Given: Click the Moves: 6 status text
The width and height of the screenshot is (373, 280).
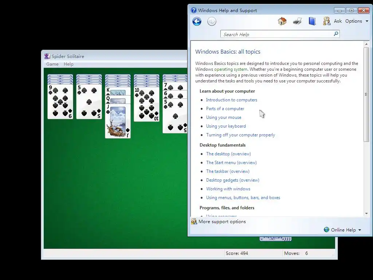Looking at the screenshot, I should point(296,253).
